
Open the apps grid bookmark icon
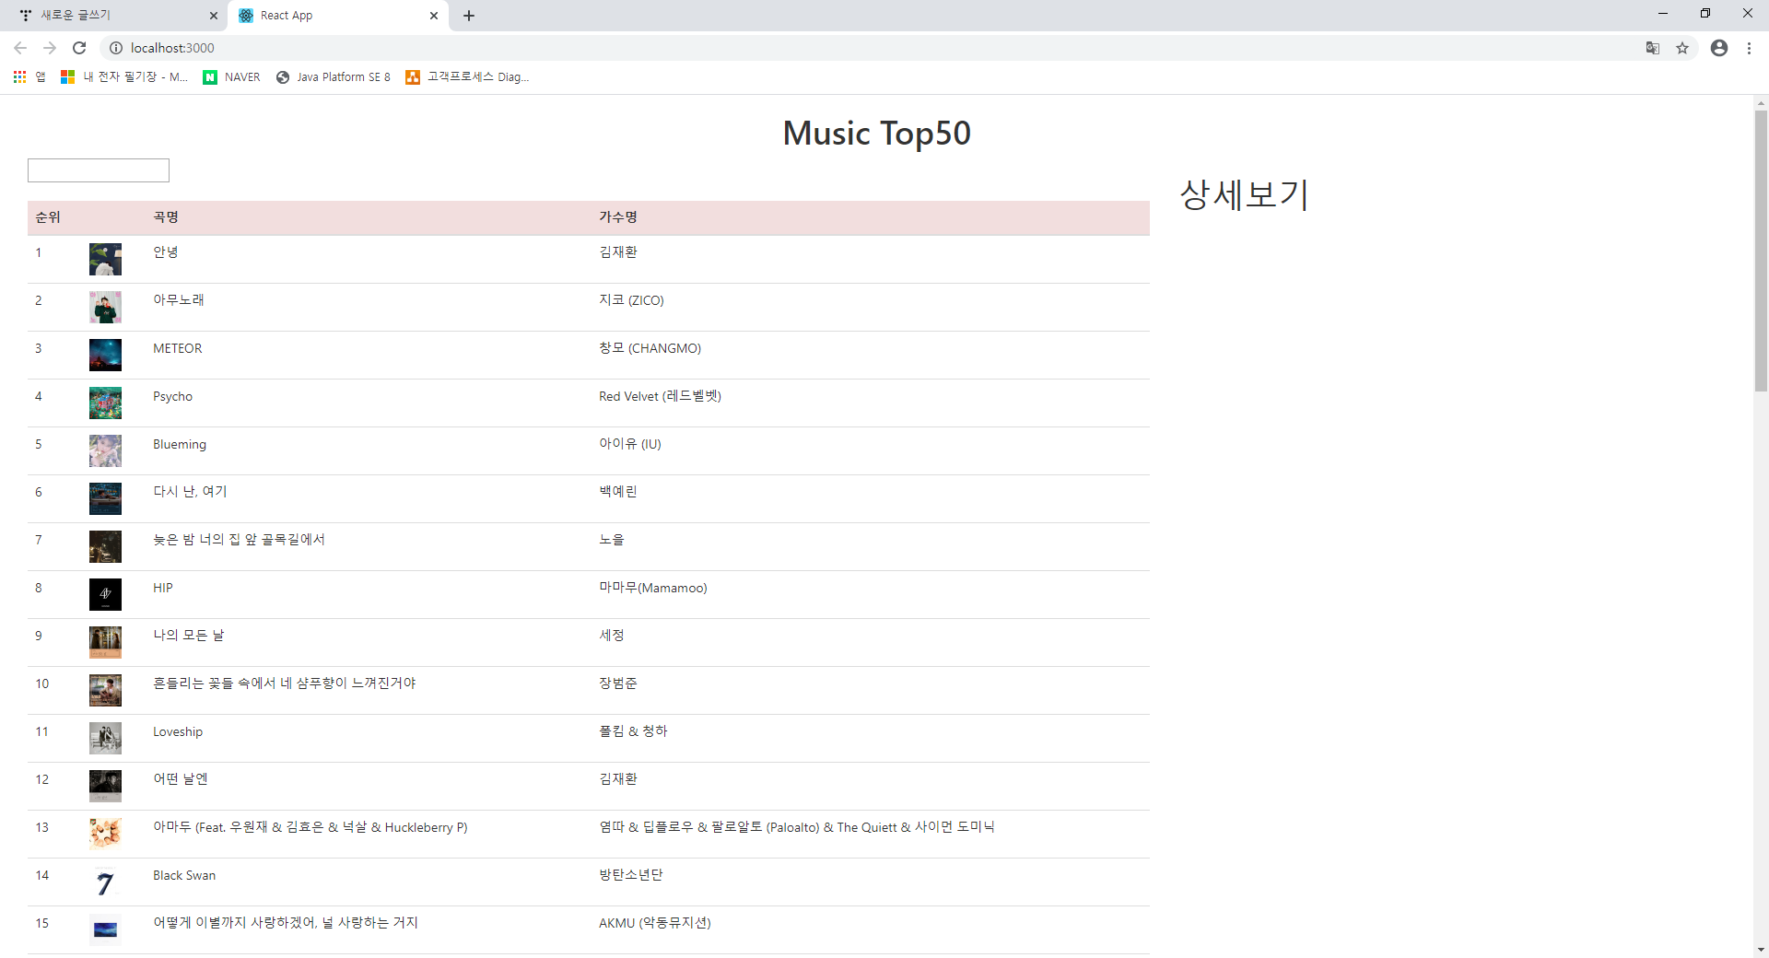pyautogui.click(x=19, y=77)
